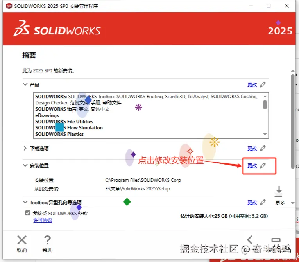Click estimated install size text
The width and height of the screenshot is (299, 262).
[224, 216]
